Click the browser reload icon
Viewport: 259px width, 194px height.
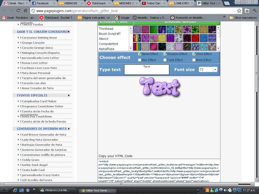(x=18, y=11)
